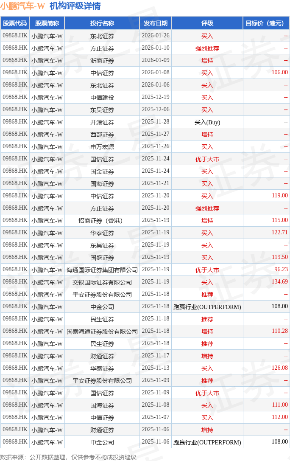Click 平安证券股份有限公司 in the 2025-11-18 row
Image resolution: width=290 pixels, height=461 pixels.
point(102,295)
